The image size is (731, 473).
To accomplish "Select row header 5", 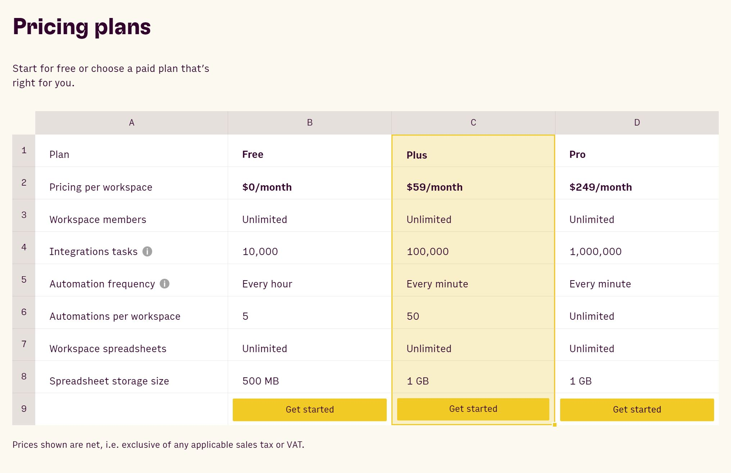I will [24, 280].
